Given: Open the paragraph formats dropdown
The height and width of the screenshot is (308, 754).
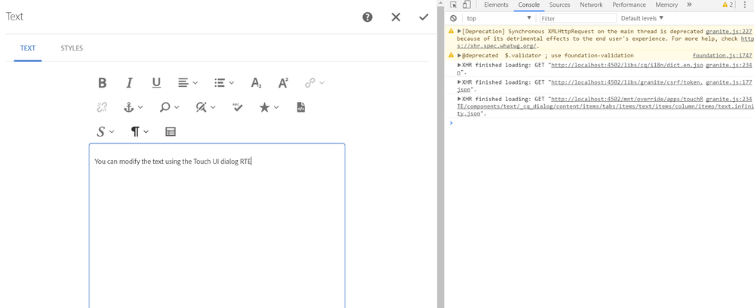Looking at the screenshot, I should [x=140, y=131].
